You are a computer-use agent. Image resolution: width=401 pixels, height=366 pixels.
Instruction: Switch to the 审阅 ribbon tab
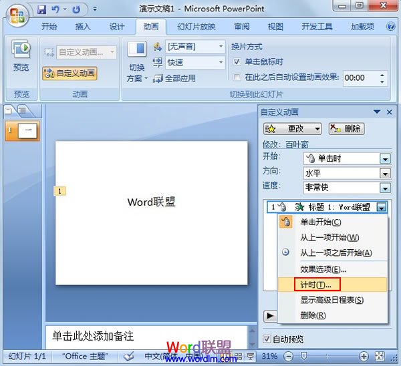pos(242,26)
